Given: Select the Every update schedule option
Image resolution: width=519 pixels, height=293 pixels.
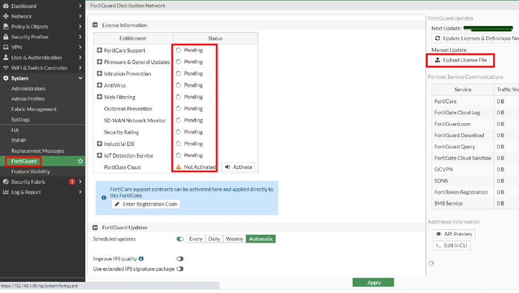Looking at the screenshot, I should coord(195,239).
